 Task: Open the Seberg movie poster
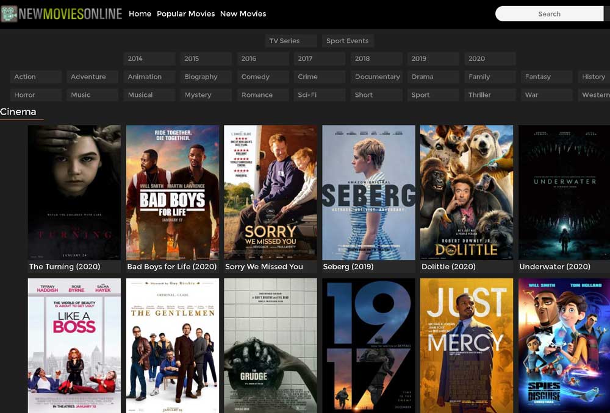click(x=369, y=192)
